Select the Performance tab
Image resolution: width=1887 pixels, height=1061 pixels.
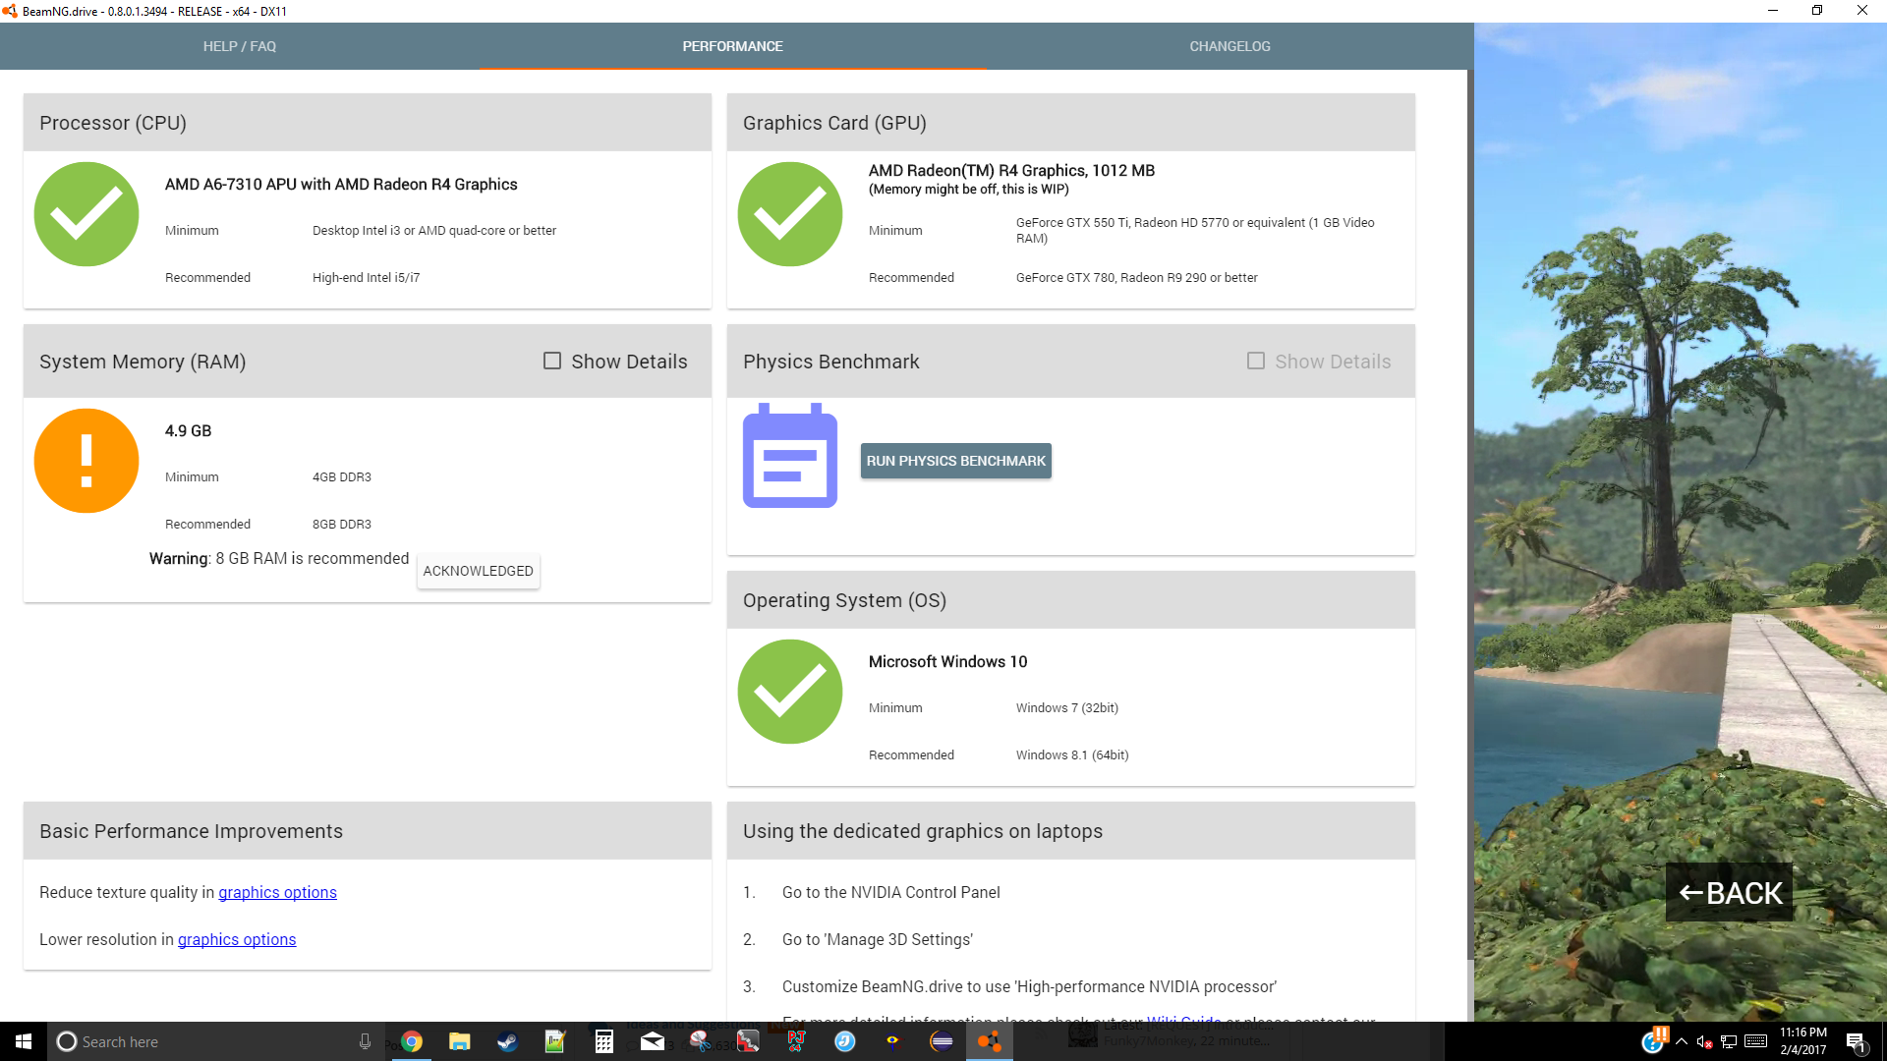(x=732, y=46)
